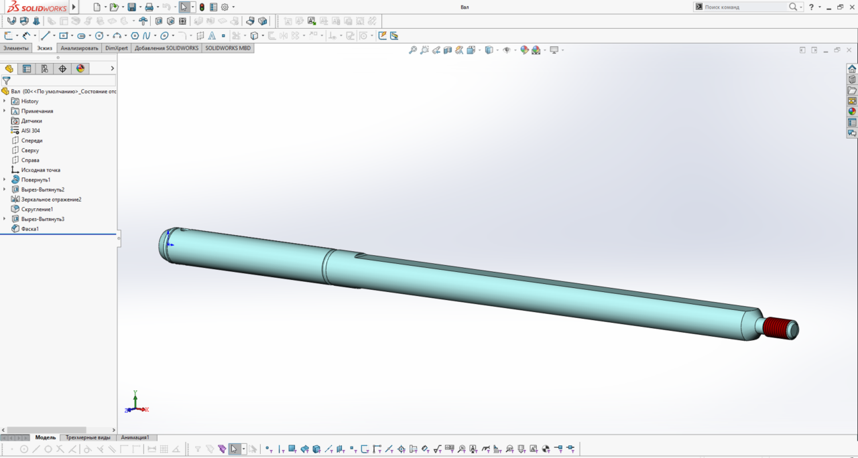Select the Фаска1 feature
The width and height of the screenshot is (858, 458).
pyautogui.click(x=29, y=229)
